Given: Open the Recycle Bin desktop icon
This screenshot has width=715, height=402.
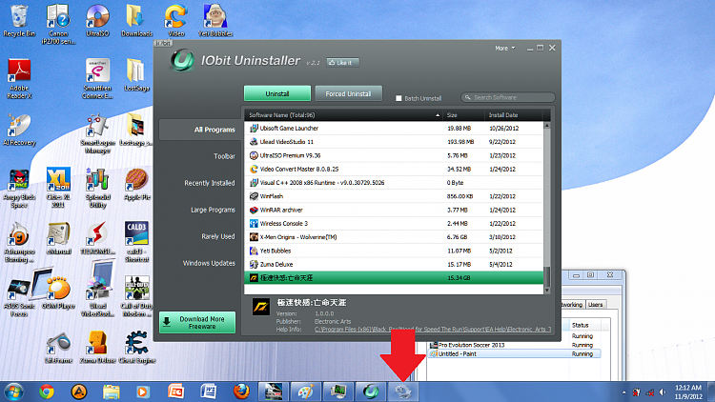Looking at the screenshot, I should tap(19, 21).
